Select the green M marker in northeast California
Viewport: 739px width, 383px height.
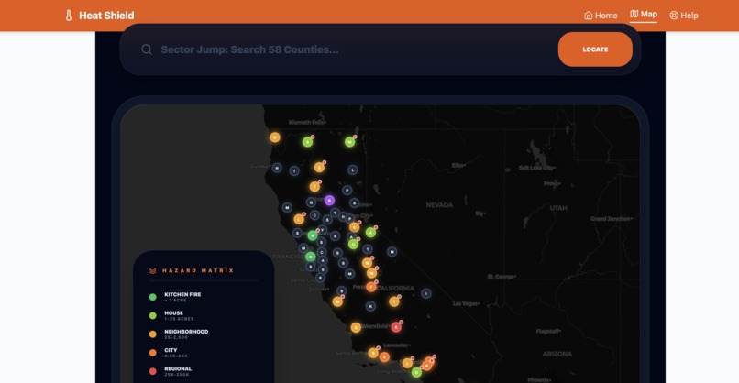pyautogui.click(x=349, y=142)
